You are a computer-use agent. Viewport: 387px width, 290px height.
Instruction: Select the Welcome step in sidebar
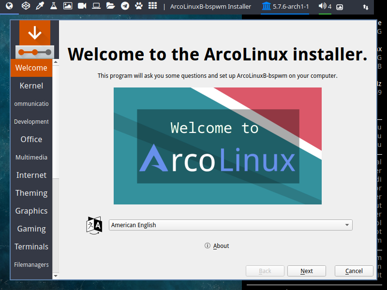(31, 68)
